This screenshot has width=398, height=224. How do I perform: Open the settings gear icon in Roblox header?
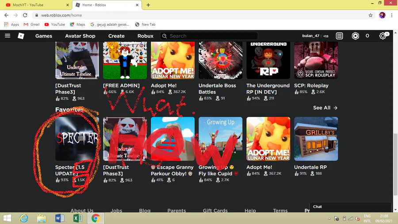[383, 36]
